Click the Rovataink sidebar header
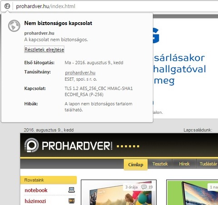This screenshot has width=218, height=205. click(49, 180)
